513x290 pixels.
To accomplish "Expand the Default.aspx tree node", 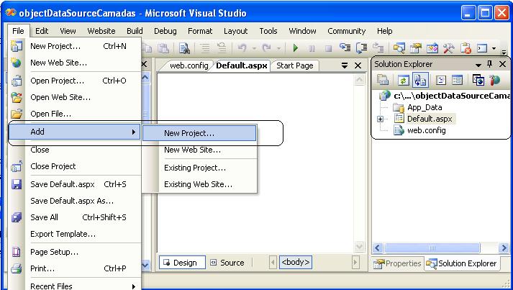I will point(380,119).
